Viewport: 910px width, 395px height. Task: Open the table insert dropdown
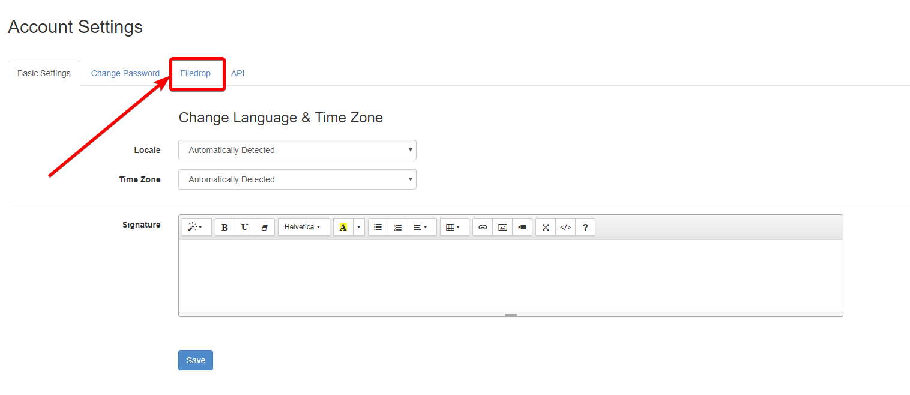pos(454,227)
